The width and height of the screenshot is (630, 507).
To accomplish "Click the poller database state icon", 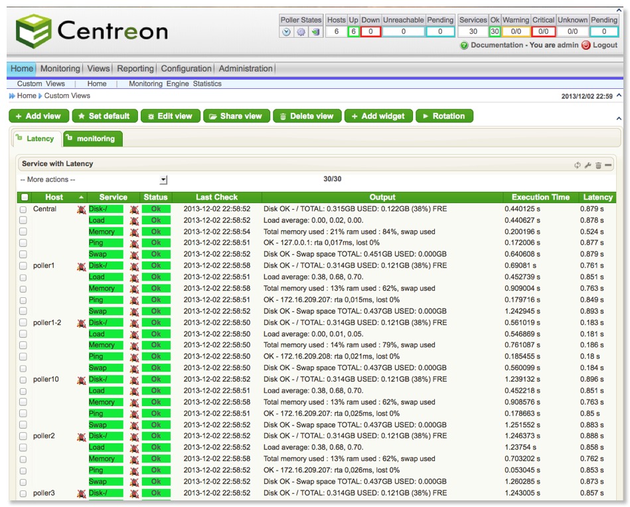I will pos(315,32).
